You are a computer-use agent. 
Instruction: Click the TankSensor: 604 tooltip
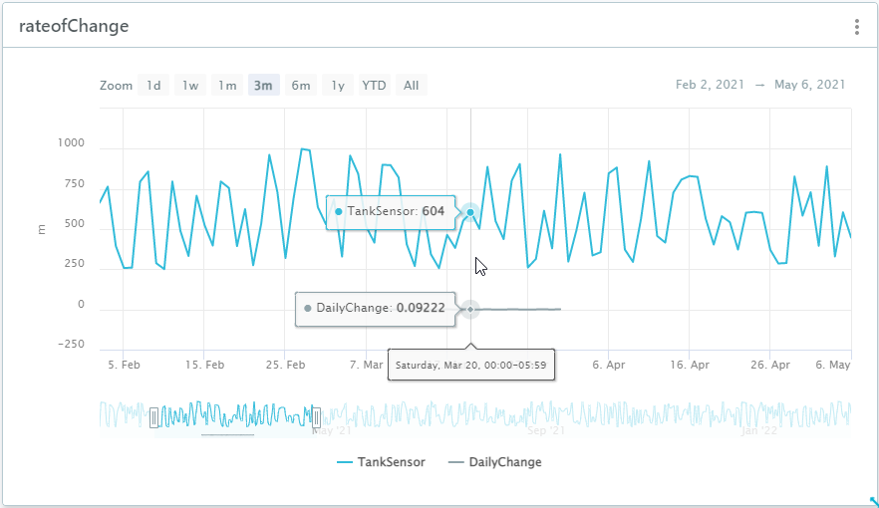click(x=391, y=212)
